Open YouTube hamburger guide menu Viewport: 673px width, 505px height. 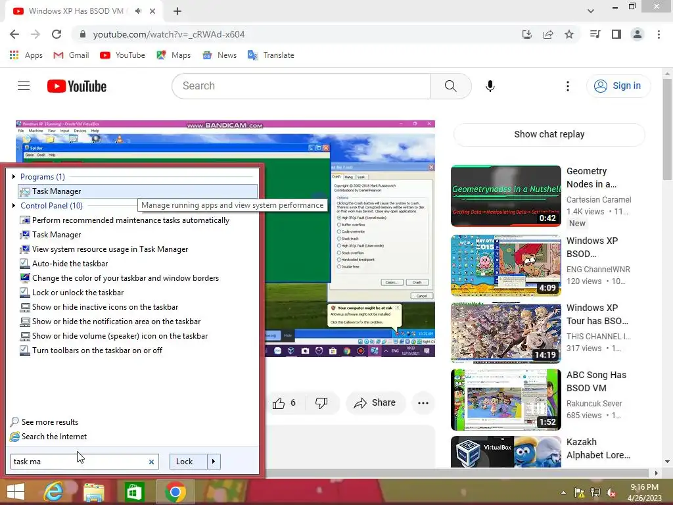24,86
